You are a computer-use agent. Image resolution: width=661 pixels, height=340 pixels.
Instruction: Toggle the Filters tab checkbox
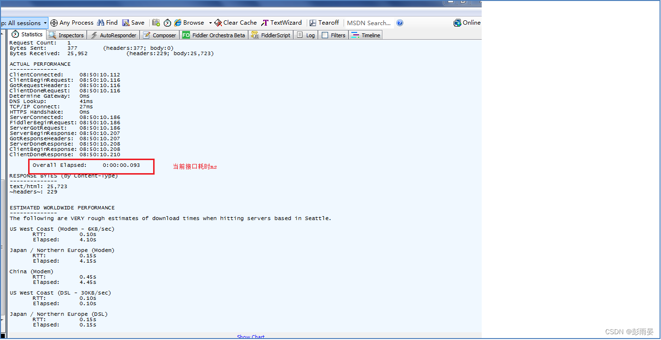click(x=325, y=35)
